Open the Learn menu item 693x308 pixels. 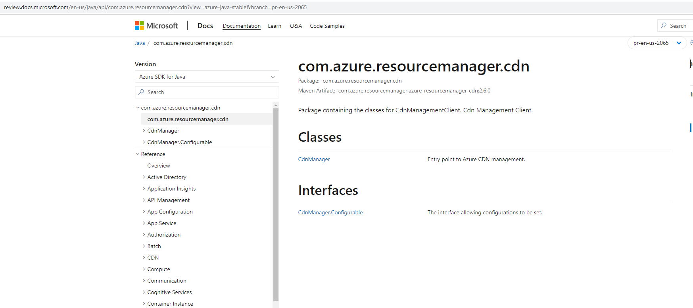(x=275, y=26)
